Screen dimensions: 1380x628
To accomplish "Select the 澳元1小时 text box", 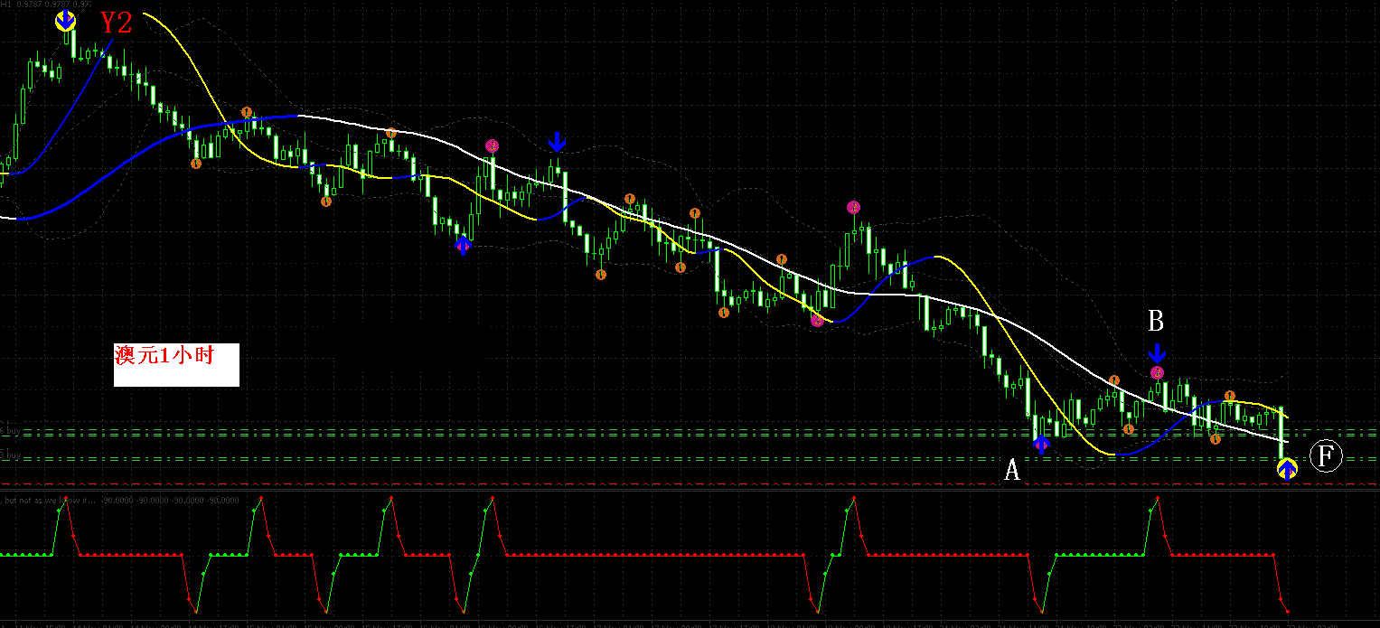I will (176, 364).
